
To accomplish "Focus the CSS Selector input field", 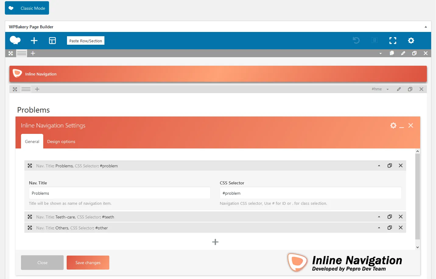I will tap(311, 193).
